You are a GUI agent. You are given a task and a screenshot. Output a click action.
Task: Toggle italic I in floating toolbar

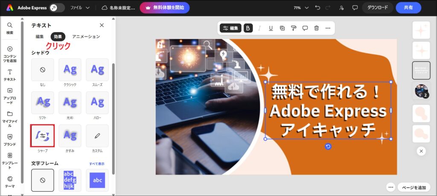[259, 28]
